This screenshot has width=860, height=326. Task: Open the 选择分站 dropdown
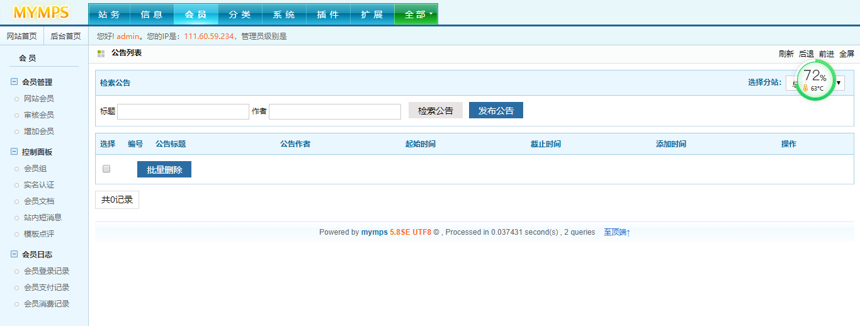click(815, 82)
